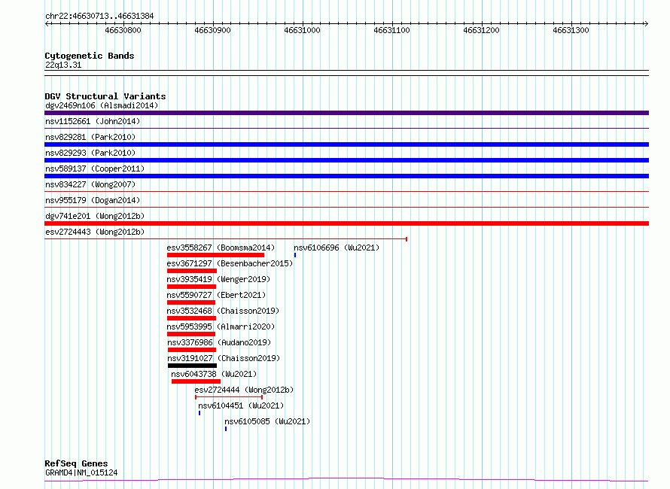Select the red bar under nsv6043738
The width and height of the screenshot is (670, 489).
[196, 381]
